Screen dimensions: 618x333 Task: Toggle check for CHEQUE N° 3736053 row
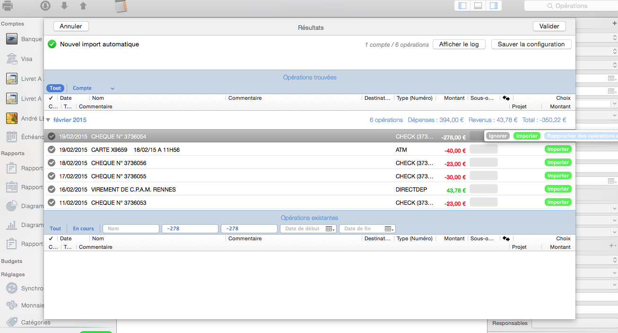coord(52,202)
